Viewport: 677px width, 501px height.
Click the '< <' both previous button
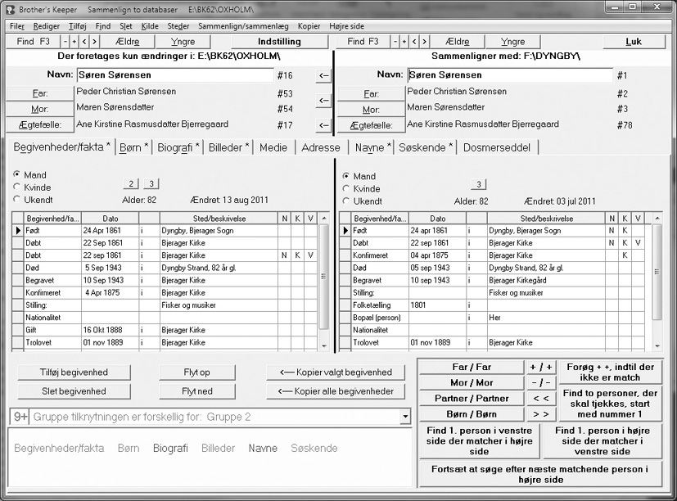pos(541,398)
